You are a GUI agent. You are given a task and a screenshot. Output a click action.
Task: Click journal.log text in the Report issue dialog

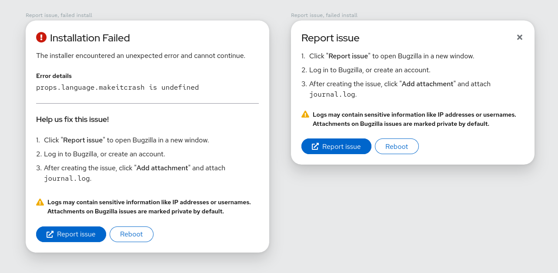[x=333, y=94]
